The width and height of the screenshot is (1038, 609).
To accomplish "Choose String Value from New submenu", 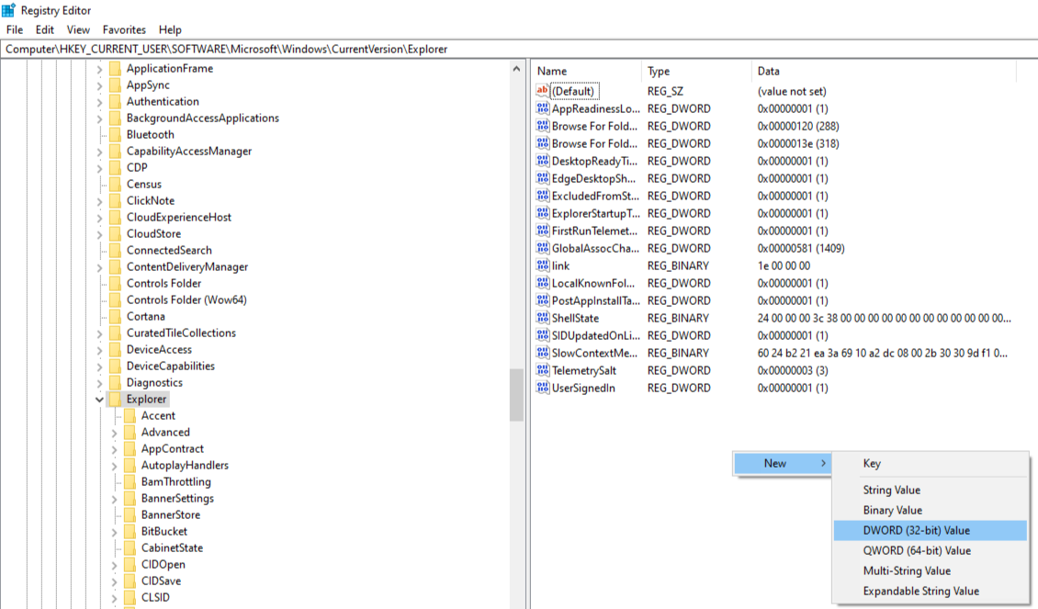I will tap(931, 490).
